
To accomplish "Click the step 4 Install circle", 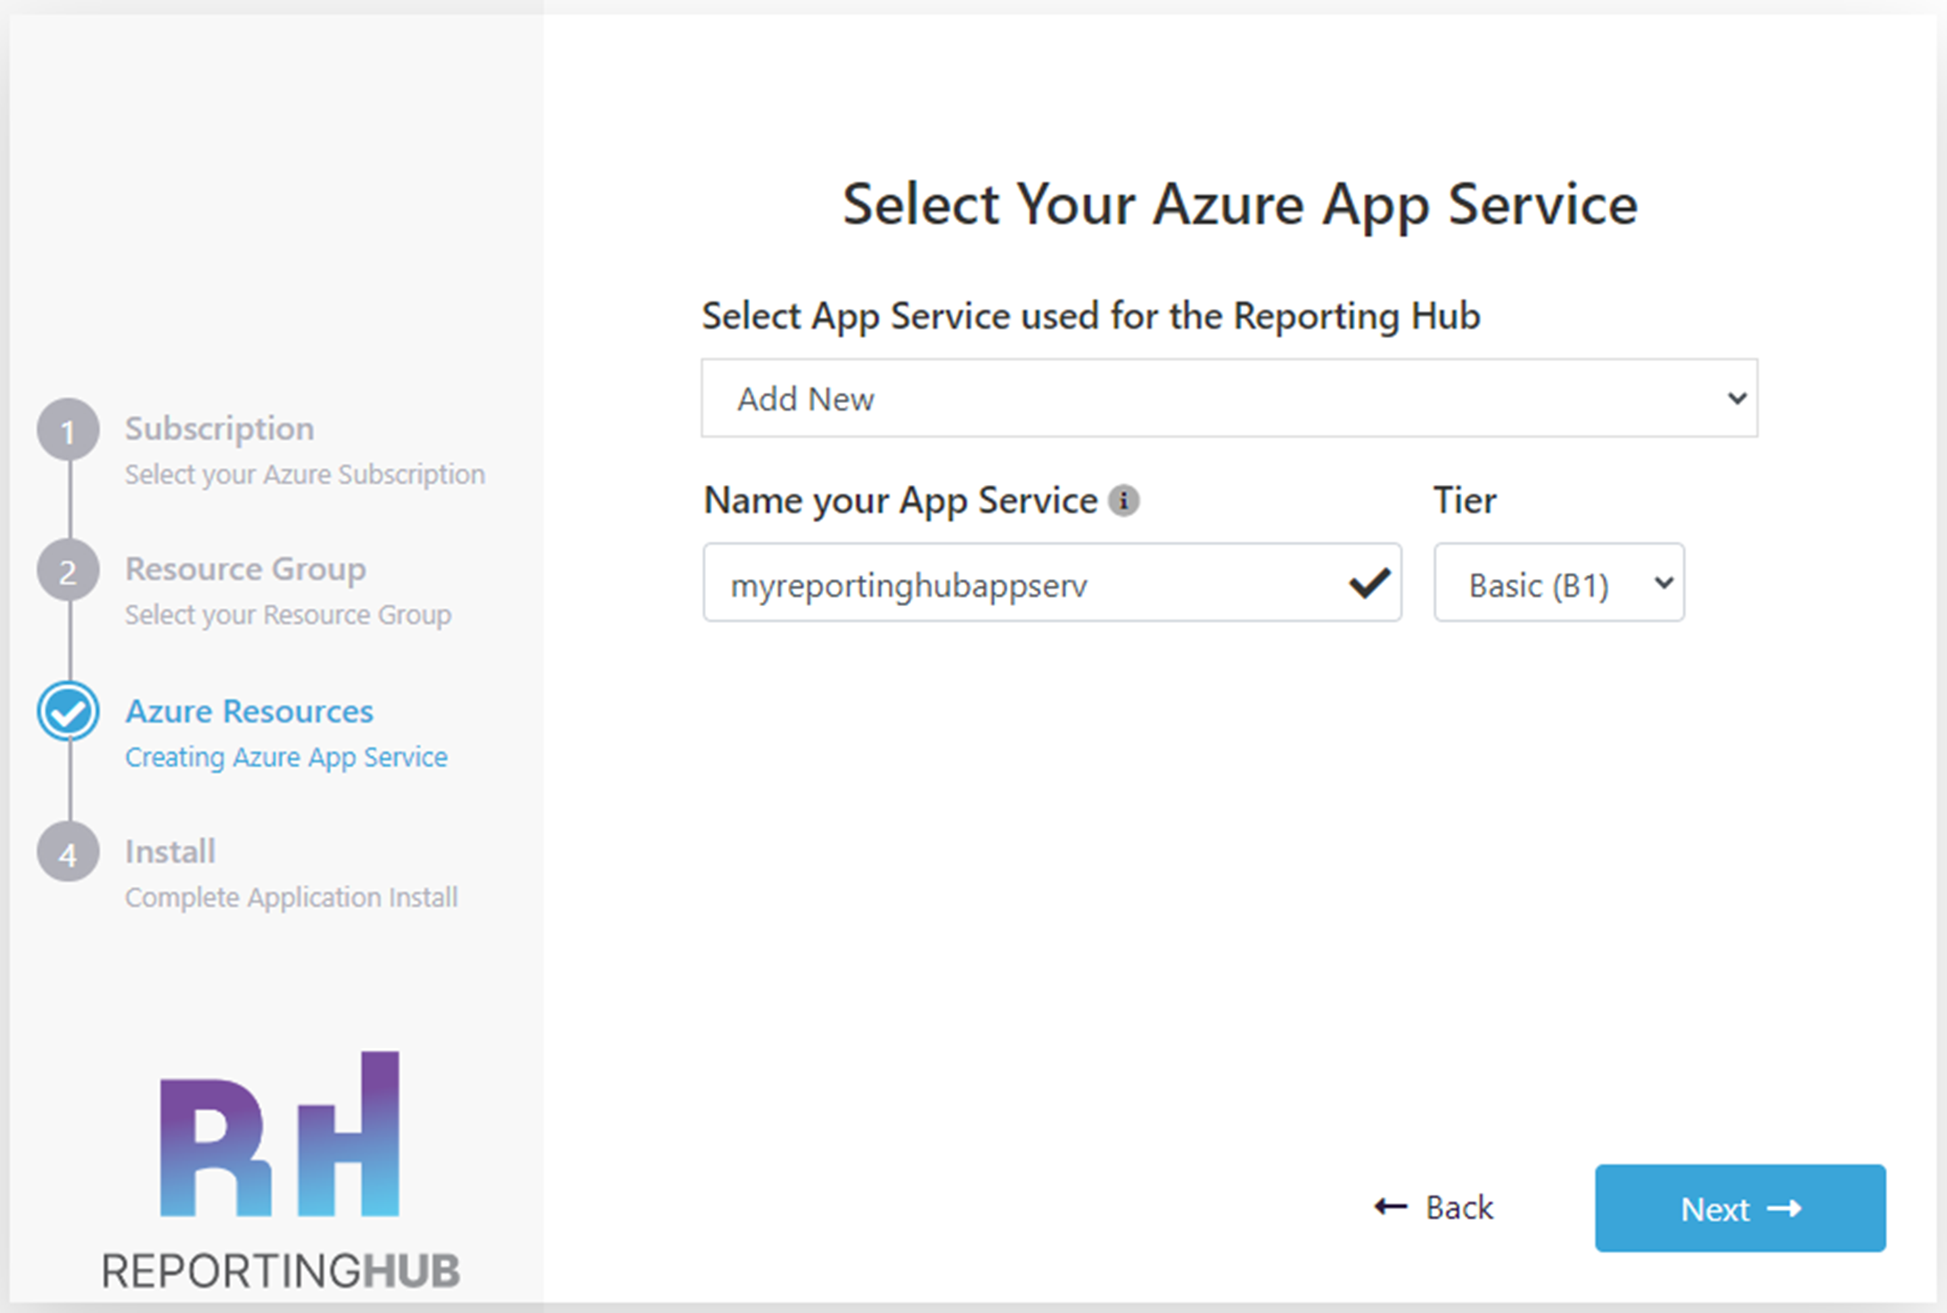I will (x=68, y=852).
